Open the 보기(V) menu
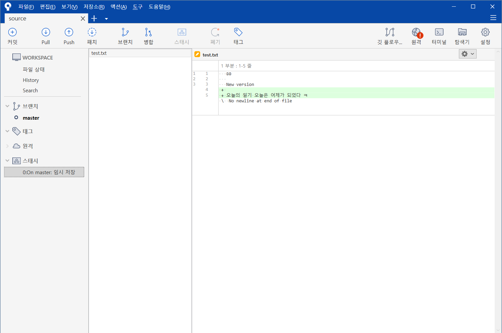 (70, 7)
